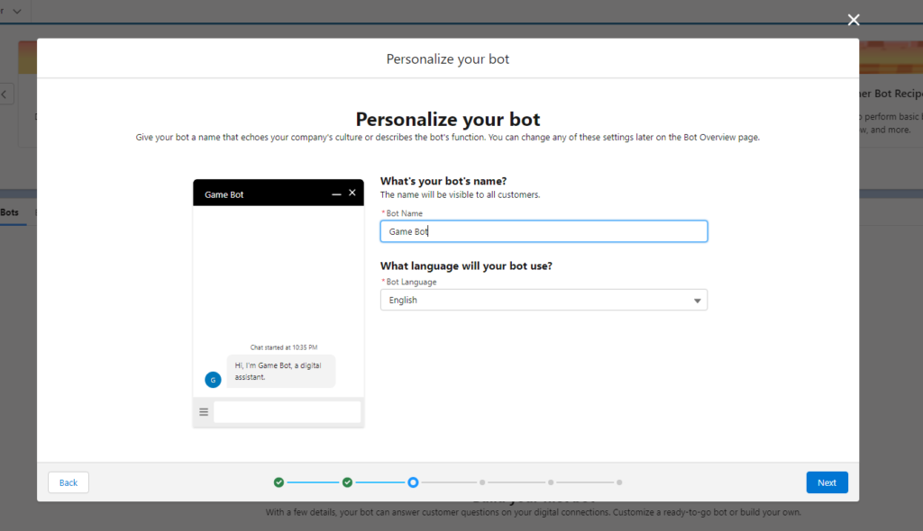Click inside the Bot Name field

pyautogui.click(x=544, y=230)
